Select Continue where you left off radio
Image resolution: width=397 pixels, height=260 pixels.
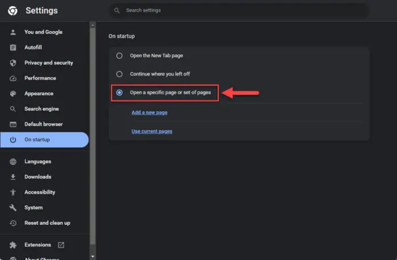point(119,74)
